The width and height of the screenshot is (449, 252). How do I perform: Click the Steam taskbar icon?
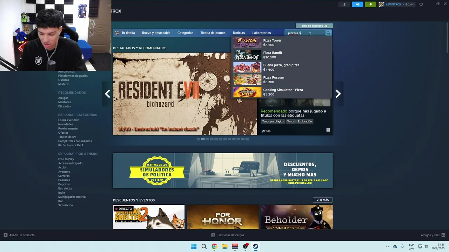pyautogui.click(x=256, y=246)
